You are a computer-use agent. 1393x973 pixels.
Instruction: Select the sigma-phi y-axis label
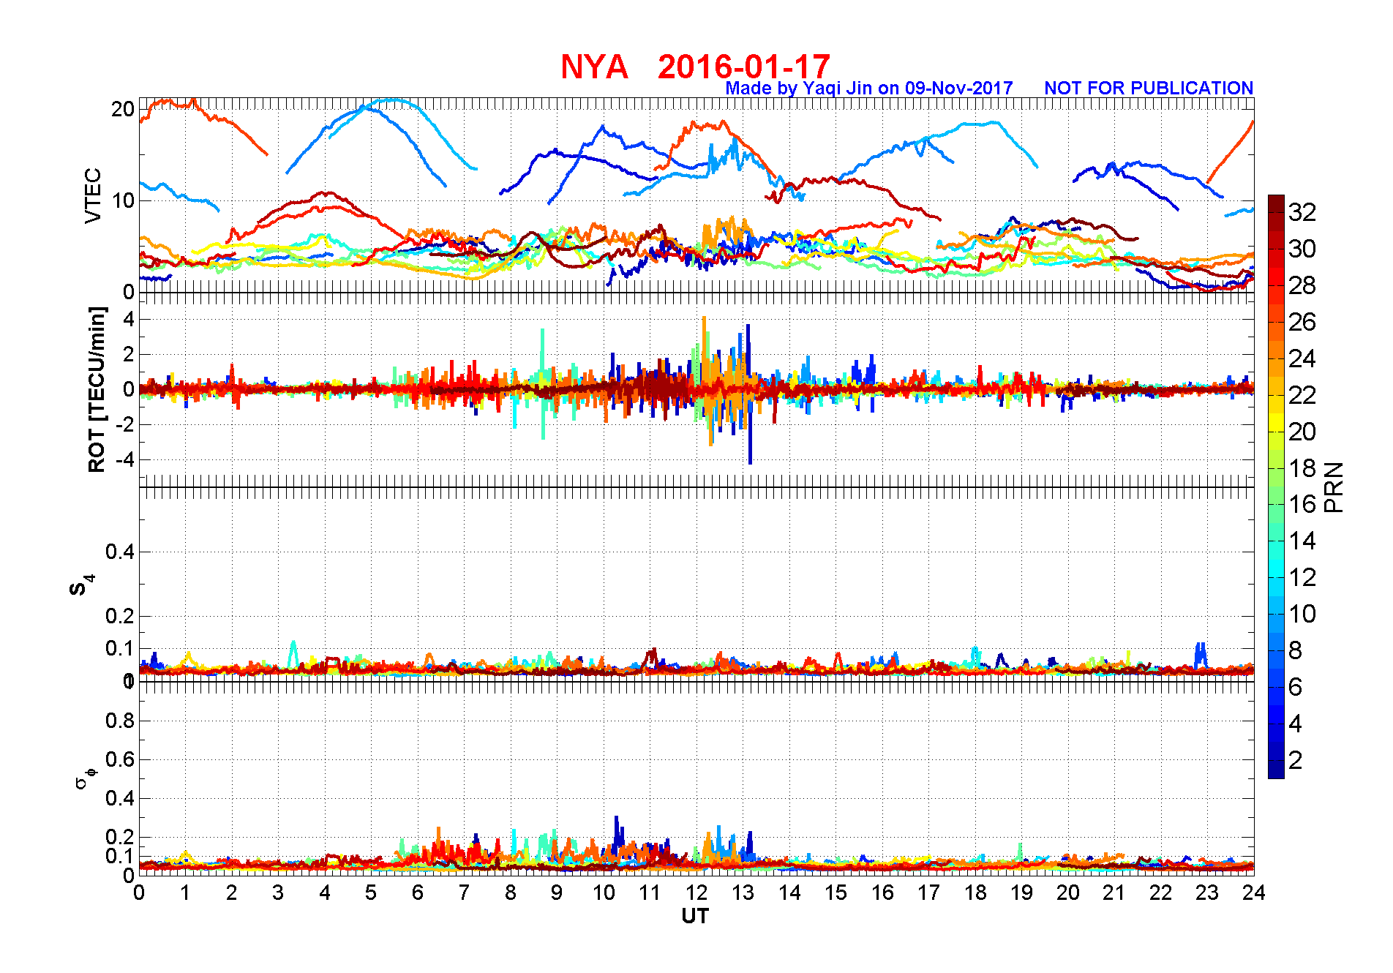click(x=85, y=777)
